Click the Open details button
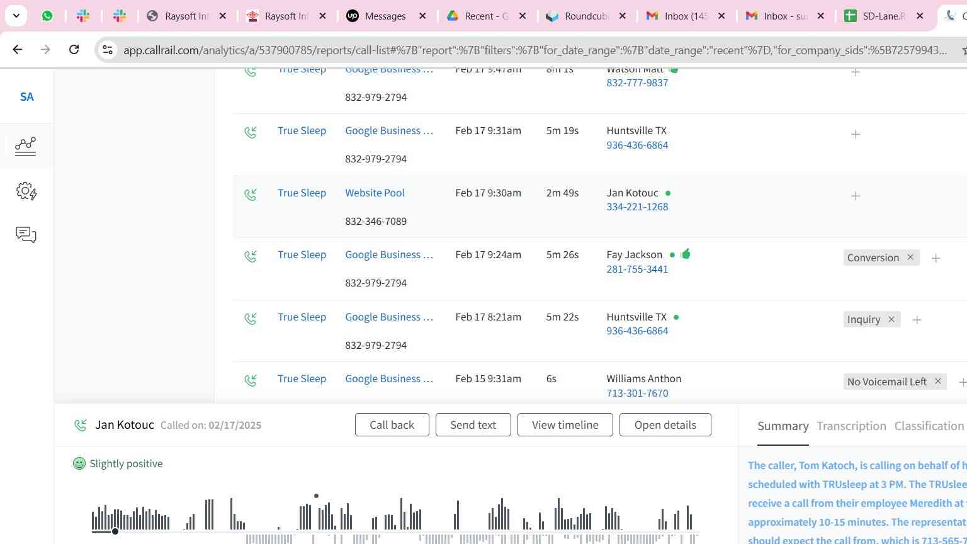967x544 pixels. (x=665, y=424)
